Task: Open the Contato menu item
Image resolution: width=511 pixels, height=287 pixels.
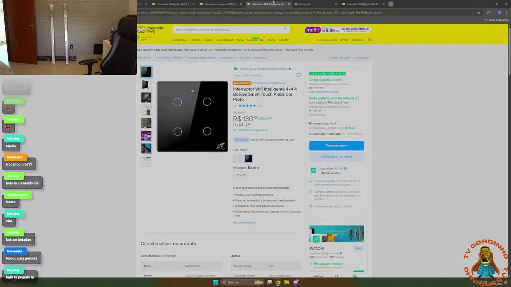Action: pos(283,40)
